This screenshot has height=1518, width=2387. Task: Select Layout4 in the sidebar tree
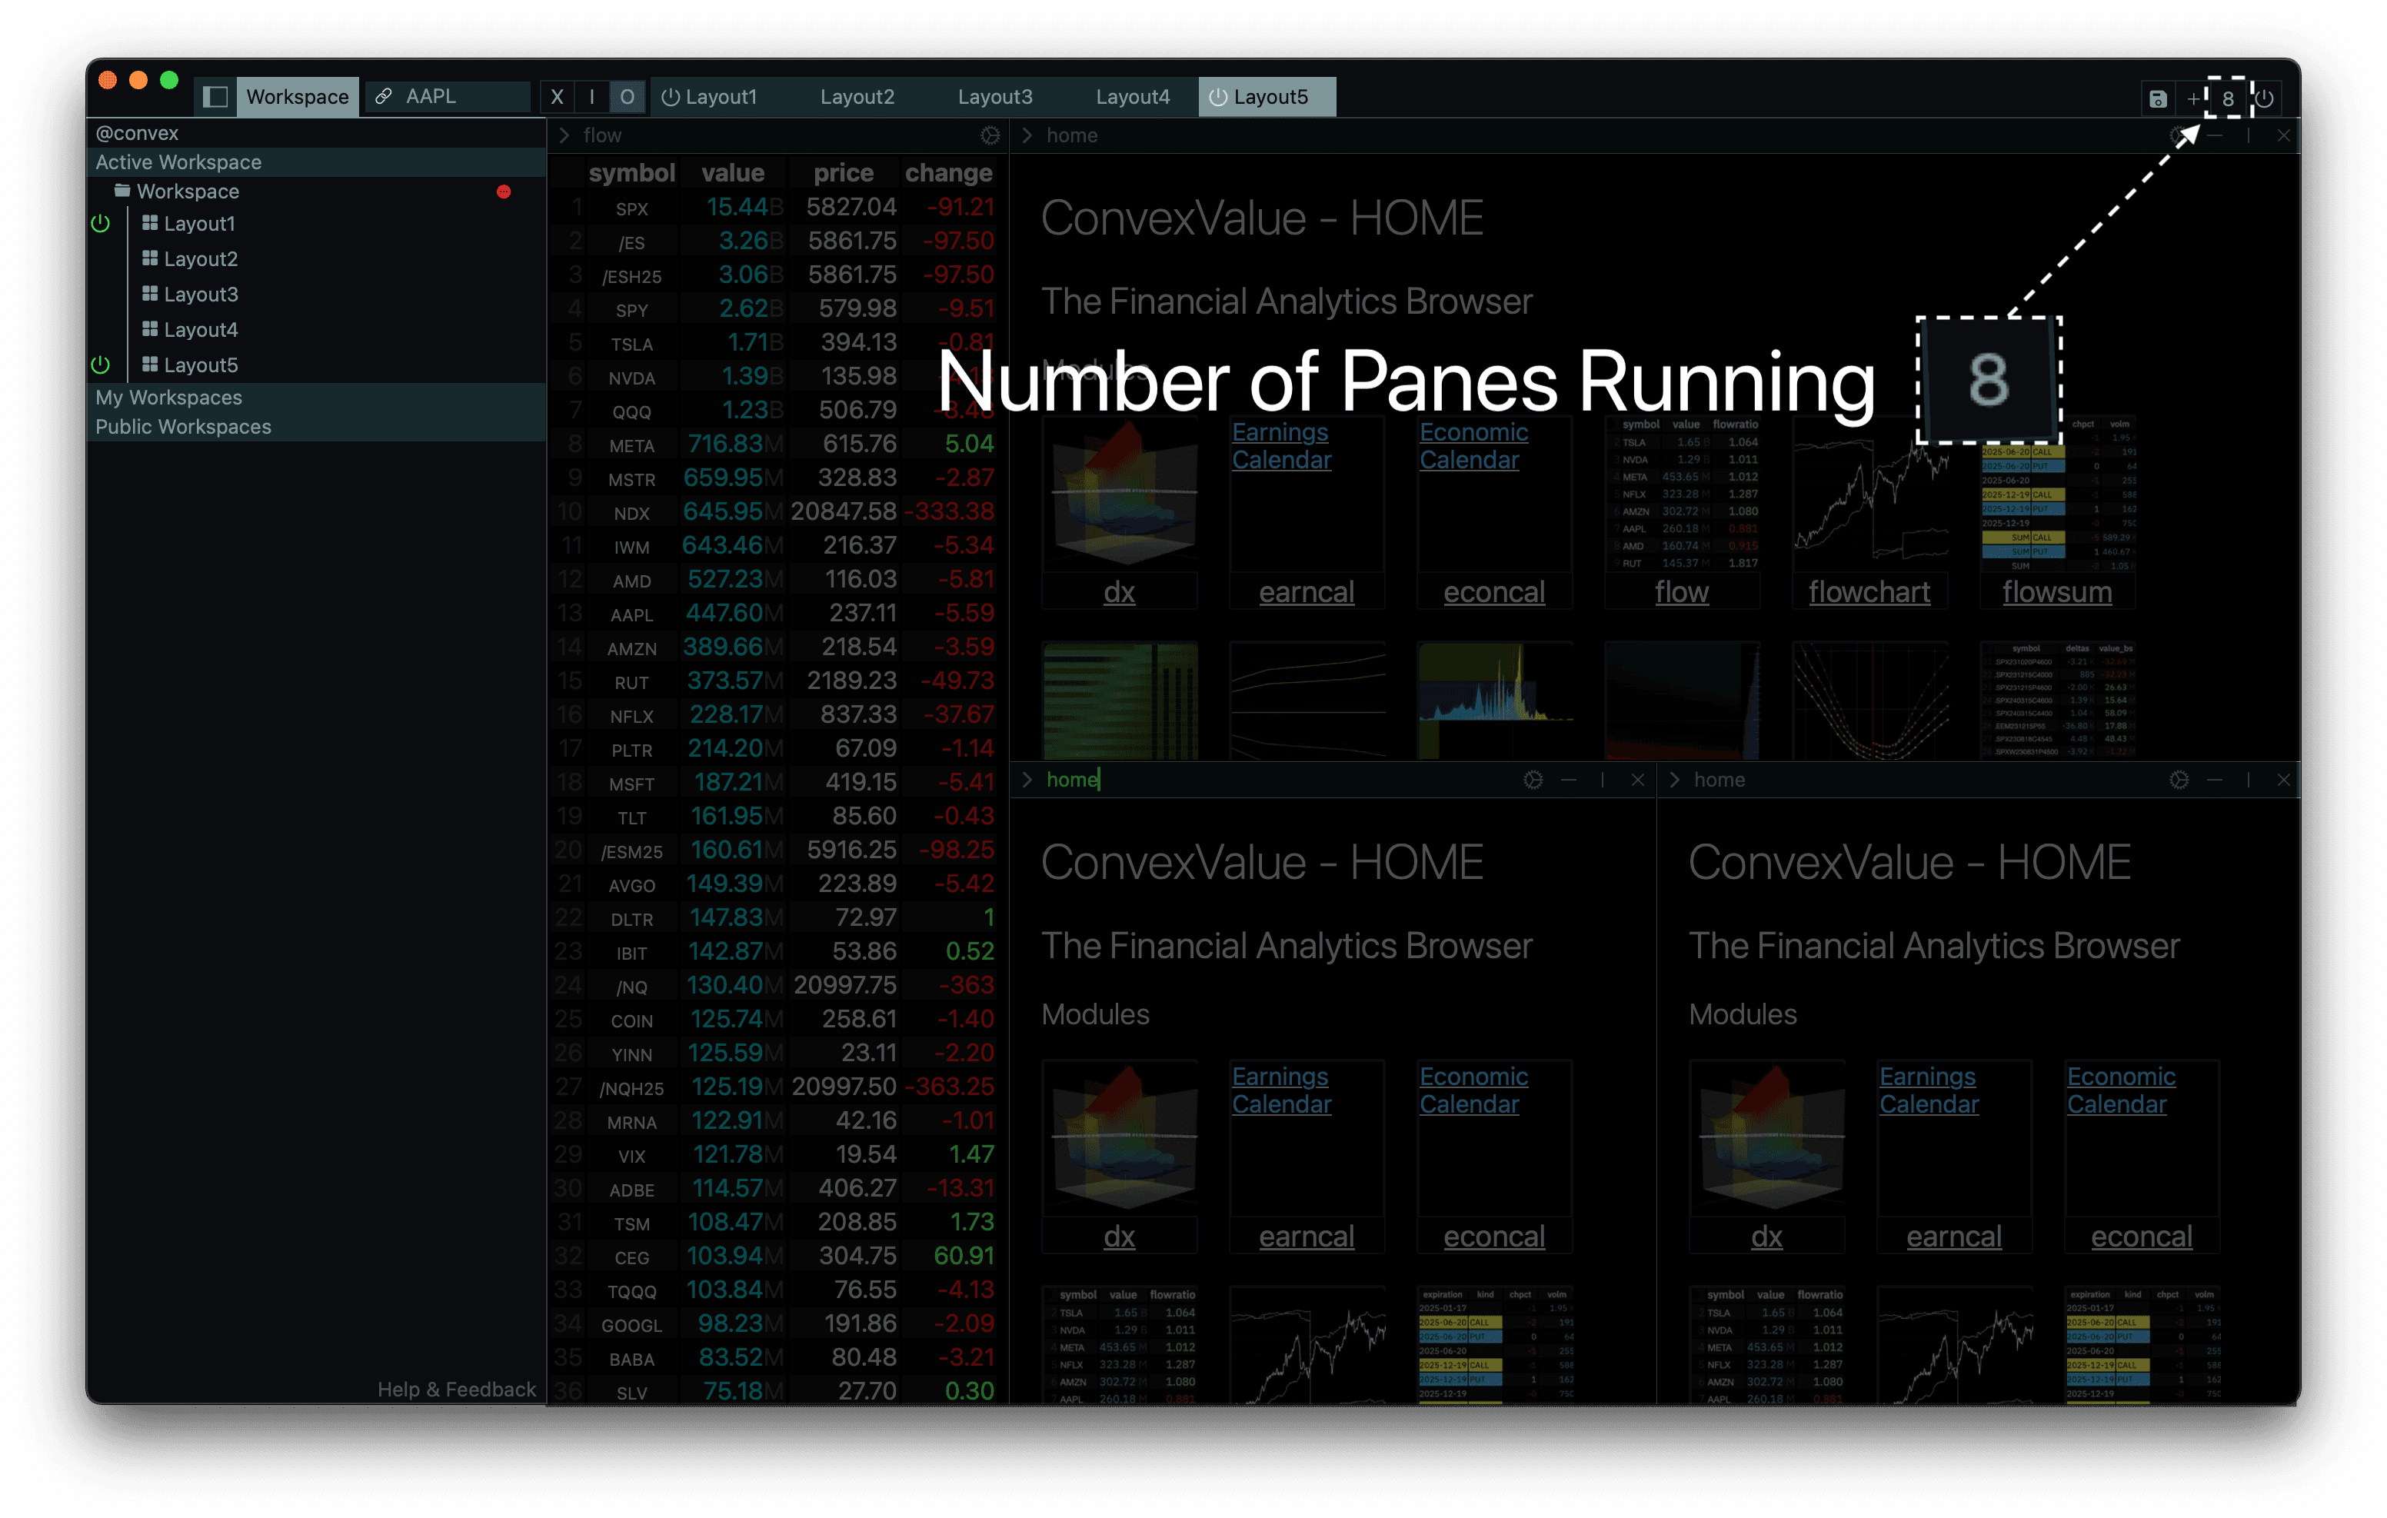coord(200,330)
